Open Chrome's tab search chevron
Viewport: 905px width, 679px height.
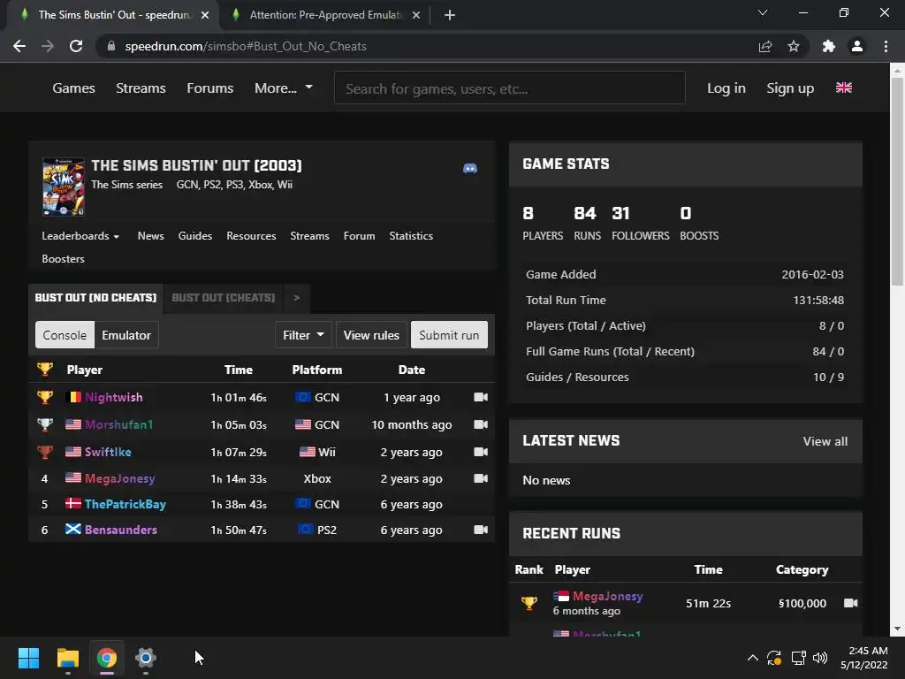pos(763,12)
